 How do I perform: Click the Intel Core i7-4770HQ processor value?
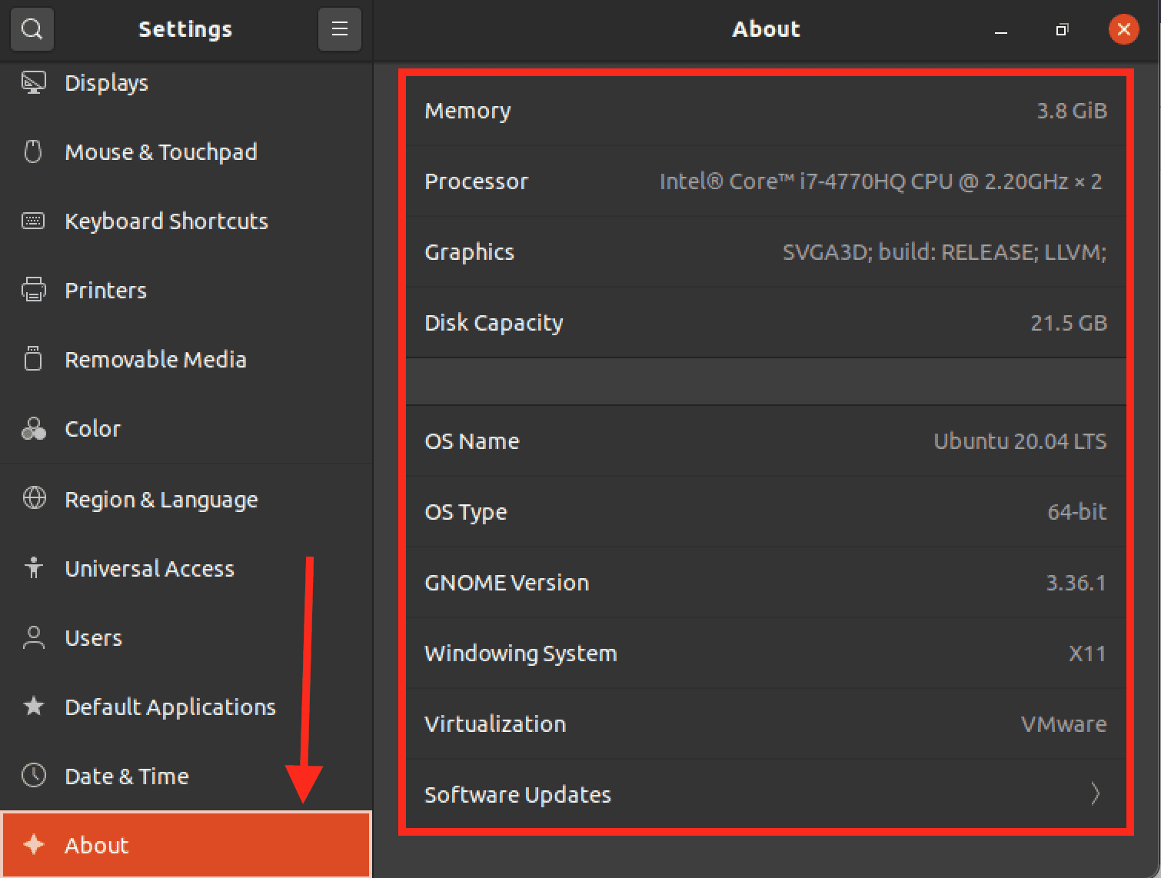880,181
